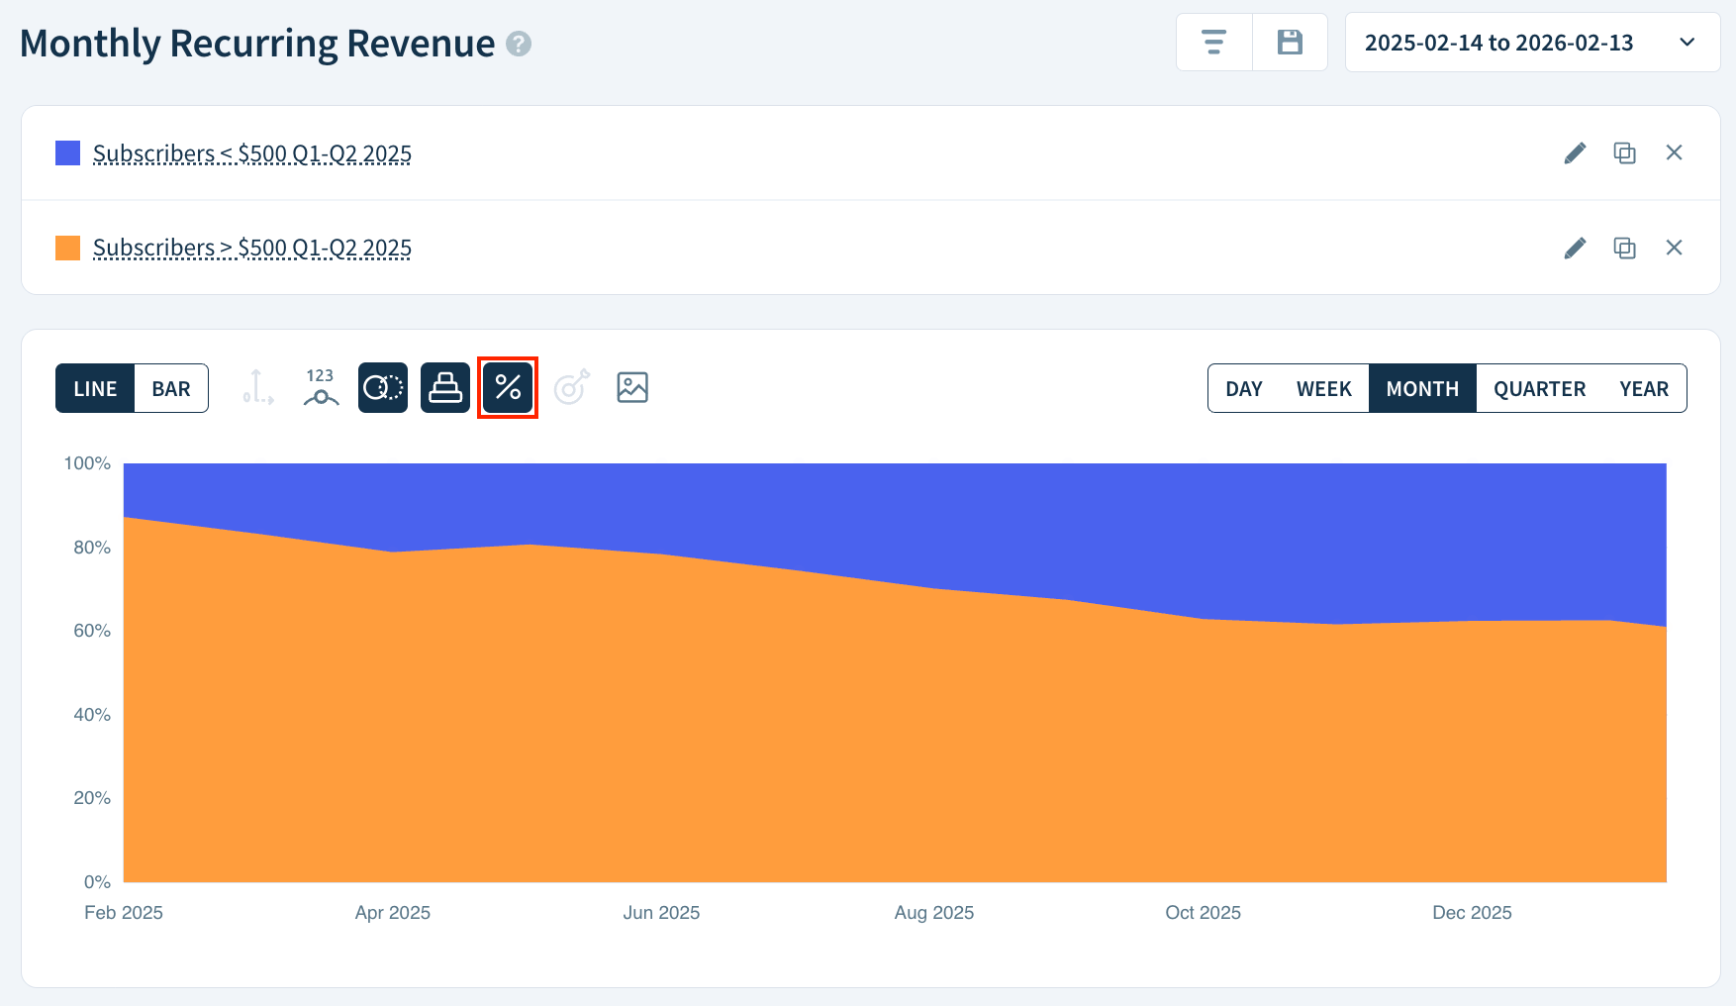Open the Monthly Recurring Revenue help tooltip
Image resolution: width=1736 pixels, height=1006 pixels.
(519, 44)
